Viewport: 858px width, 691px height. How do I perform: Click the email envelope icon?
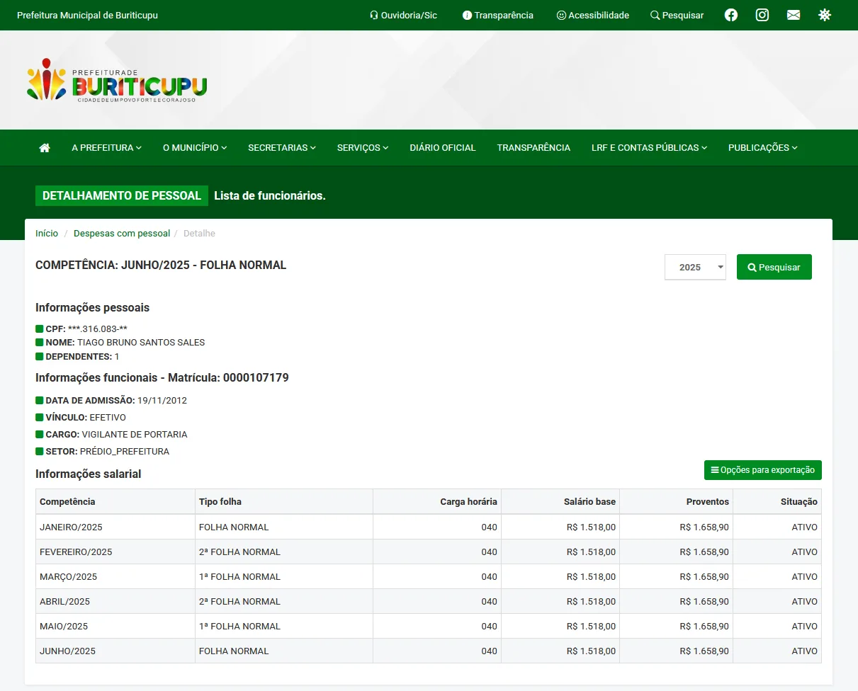[x=794, y=15]
